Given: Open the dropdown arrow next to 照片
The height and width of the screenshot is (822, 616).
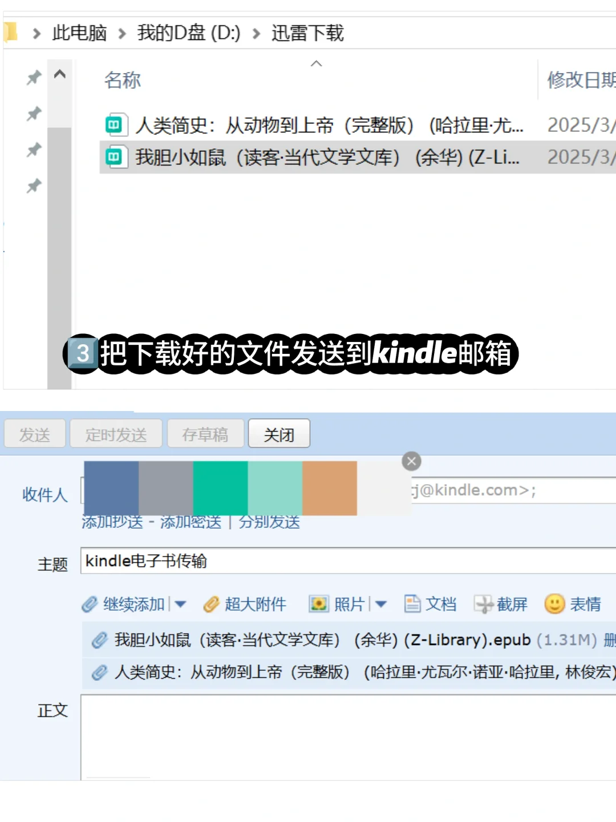Looking at the screenshot, I should coord(381,604).
